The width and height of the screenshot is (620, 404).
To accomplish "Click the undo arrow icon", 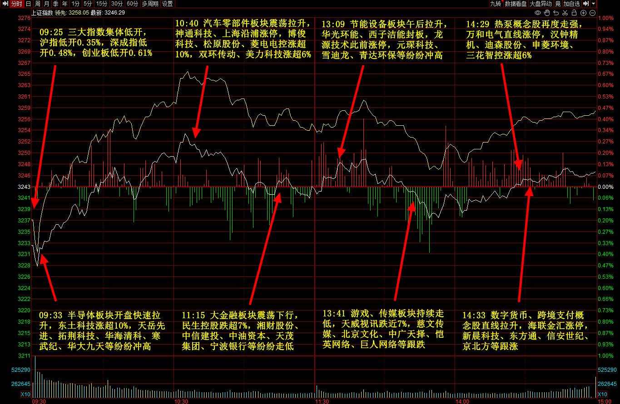I will coord(556,13).
